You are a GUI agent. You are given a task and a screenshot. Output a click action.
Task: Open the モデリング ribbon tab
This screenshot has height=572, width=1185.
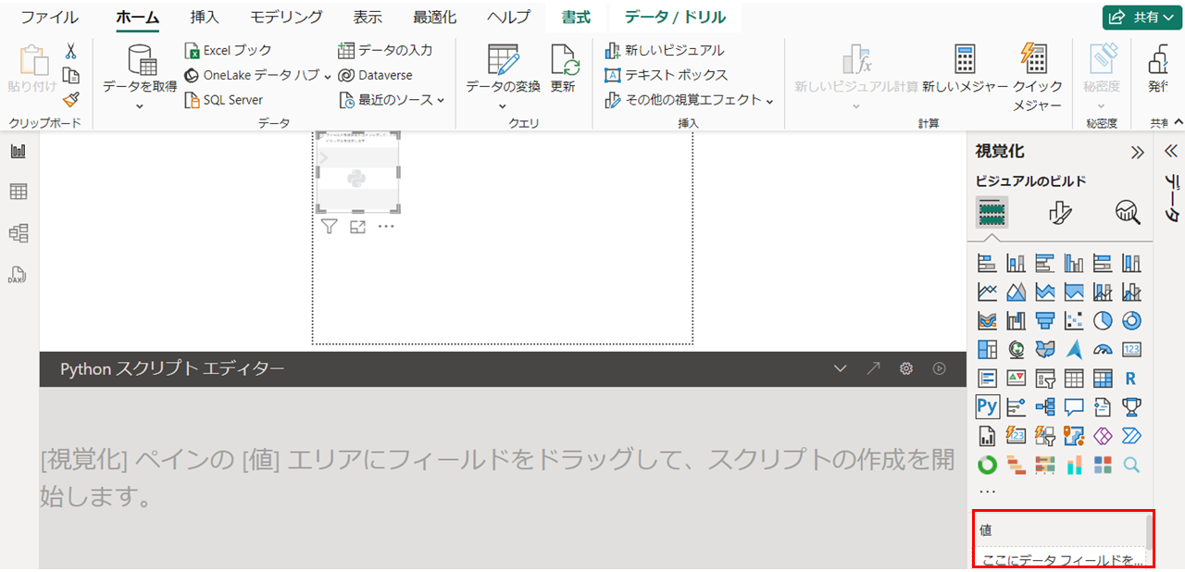point(286,18)
